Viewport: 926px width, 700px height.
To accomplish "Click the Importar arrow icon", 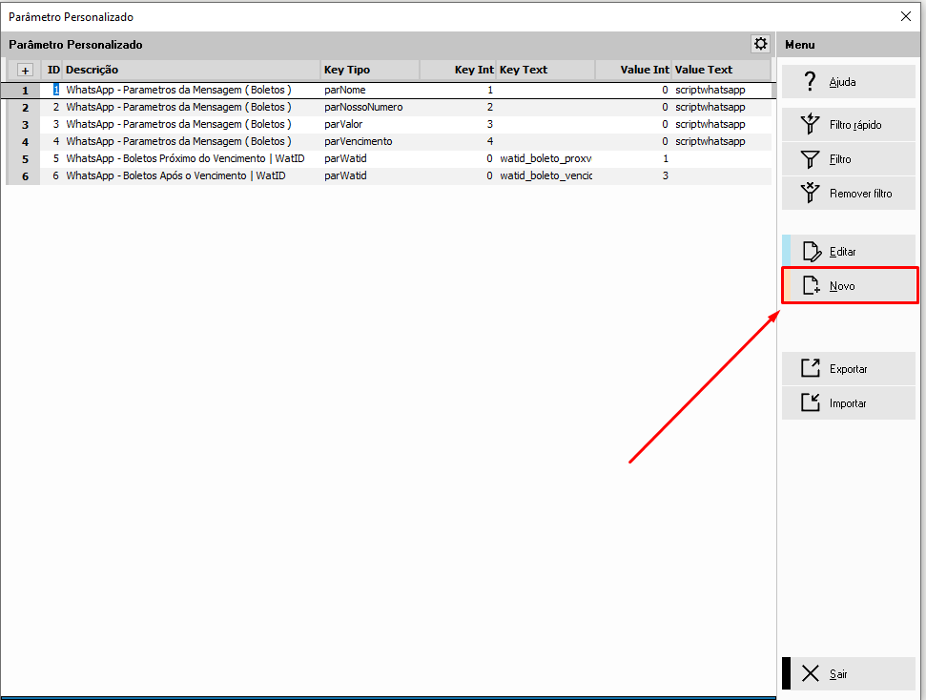I will (x=811, y=403).
